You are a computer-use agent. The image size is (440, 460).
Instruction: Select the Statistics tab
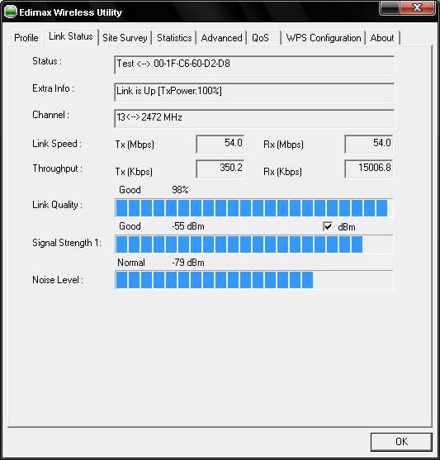click(x=174, y=37)
